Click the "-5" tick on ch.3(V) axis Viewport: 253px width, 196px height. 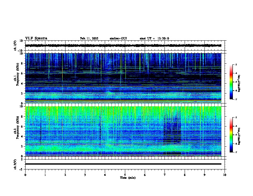[22, 169]
